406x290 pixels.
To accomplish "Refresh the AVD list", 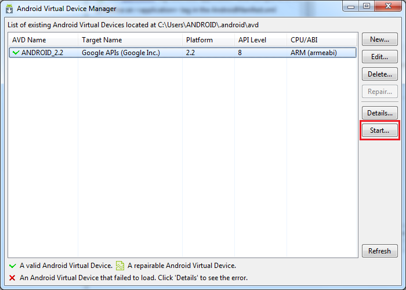I will coord(379,251).
